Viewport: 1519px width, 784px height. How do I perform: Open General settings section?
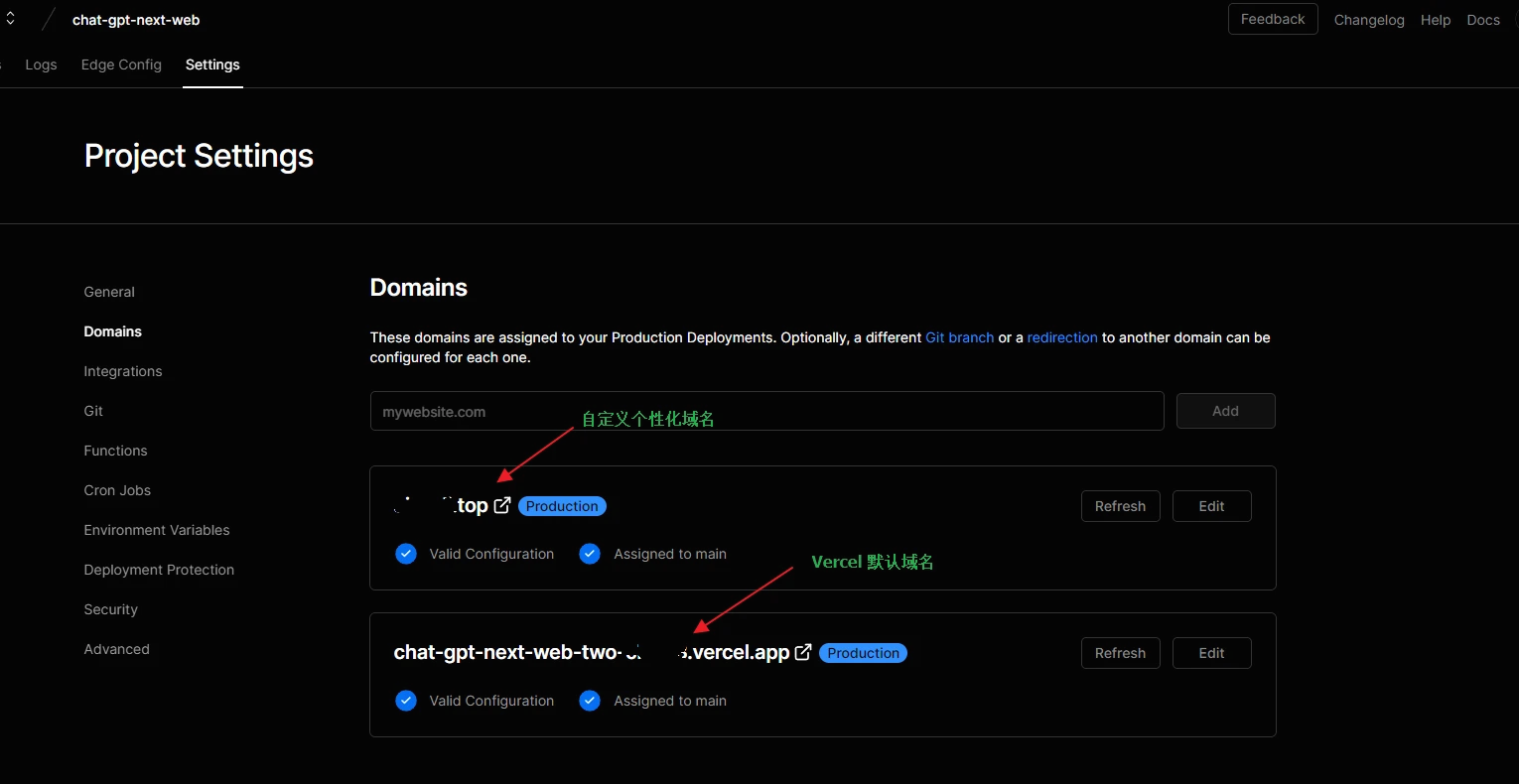(x=109, y=292)
